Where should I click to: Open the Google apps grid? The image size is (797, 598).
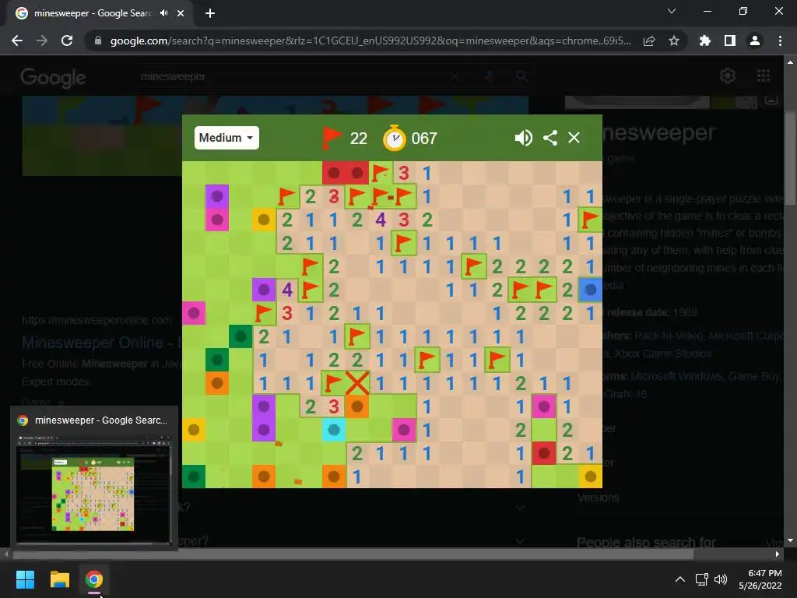764,76
